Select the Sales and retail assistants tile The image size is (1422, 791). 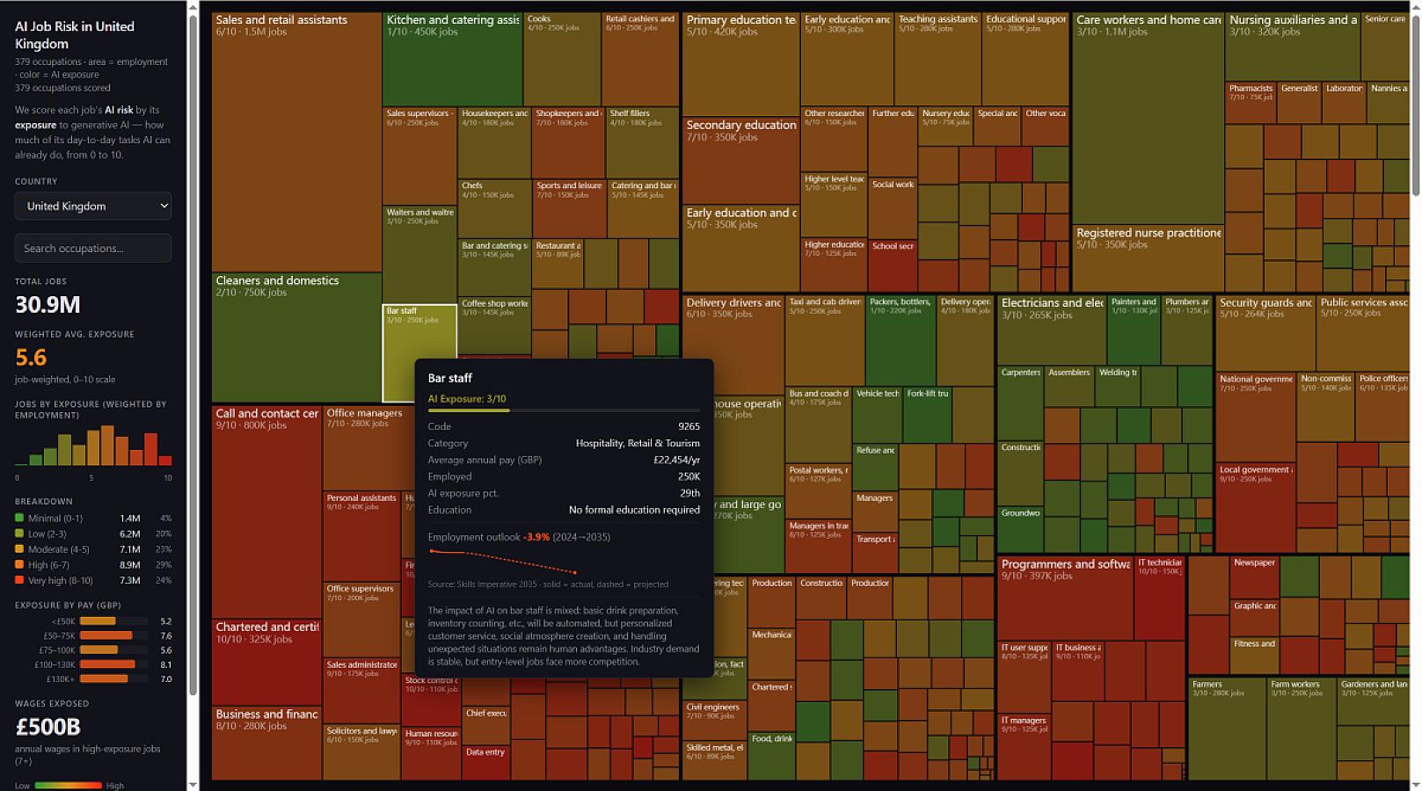click(x=296, y=142)
